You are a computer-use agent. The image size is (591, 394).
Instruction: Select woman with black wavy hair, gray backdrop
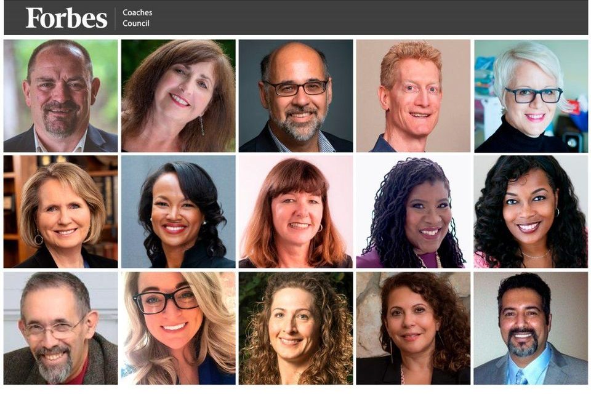[x=179, y=212]
